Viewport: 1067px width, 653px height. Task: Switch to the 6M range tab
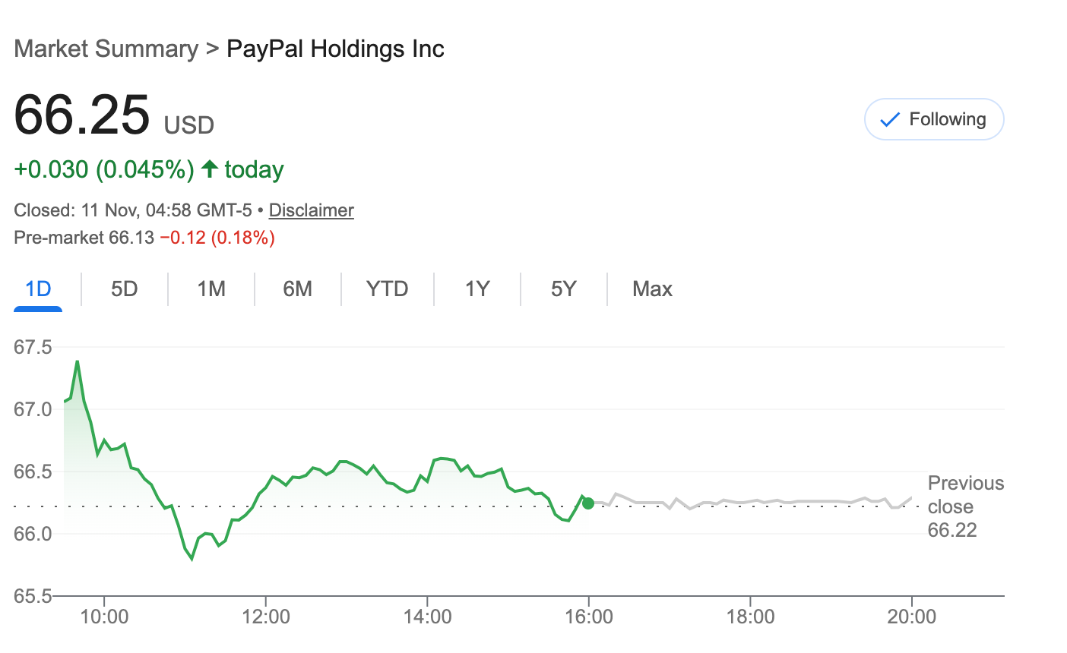297,289
